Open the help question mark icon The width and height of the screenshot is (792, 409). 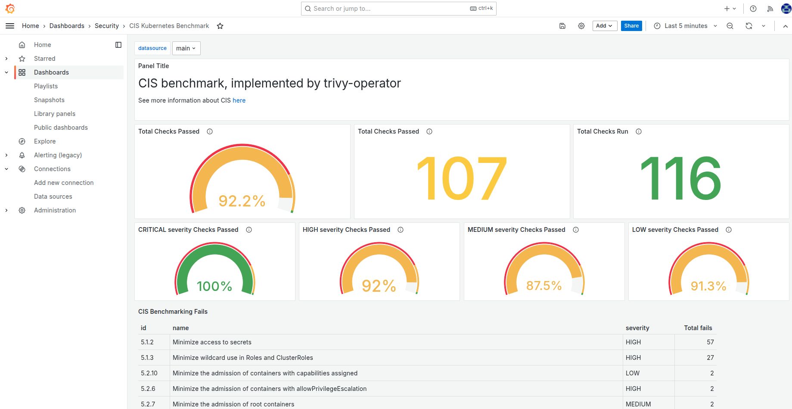(753, 9)
